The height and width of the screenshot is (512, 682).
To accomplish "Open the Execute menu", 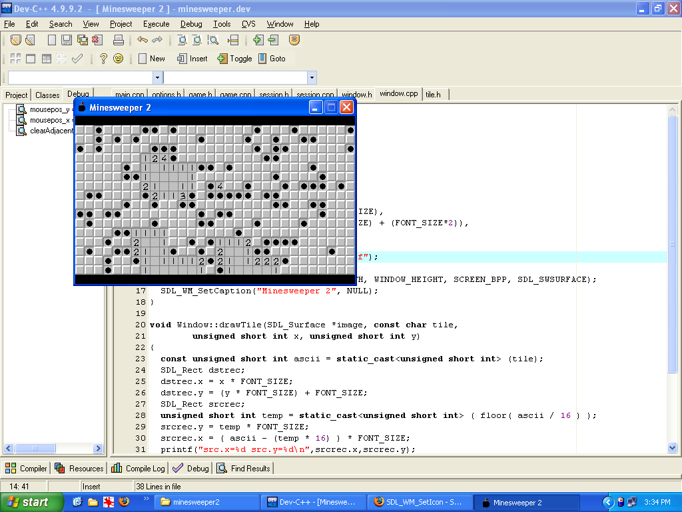I will (156, 24).
